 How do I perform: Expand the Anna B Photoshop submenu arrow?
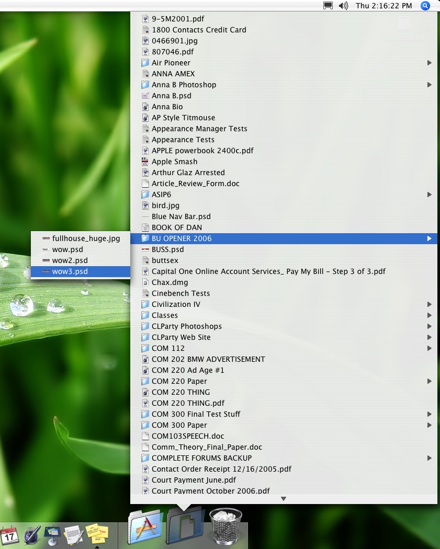[429, 85]
